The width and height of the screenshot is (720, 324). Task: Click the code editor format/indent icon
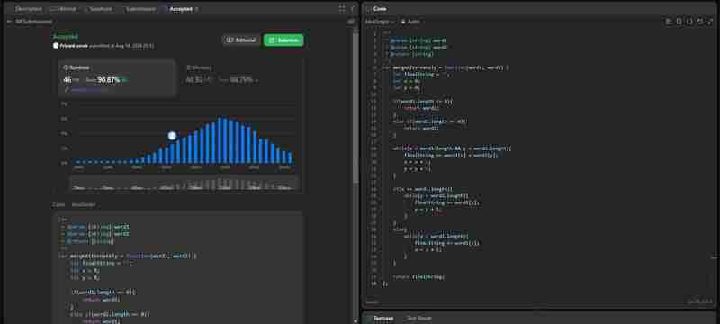tap(669, 22)
